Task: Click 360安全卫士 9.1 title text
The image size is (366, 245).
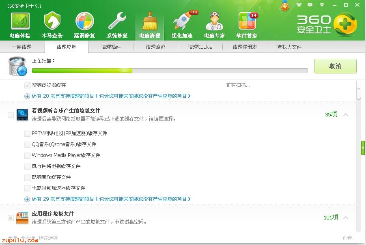Action: point(24,6)
